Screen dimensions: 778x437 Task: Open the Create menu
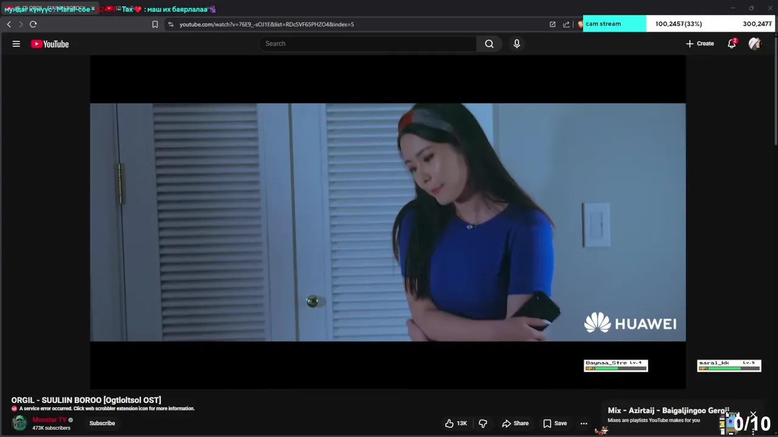(x=700, y=44)
